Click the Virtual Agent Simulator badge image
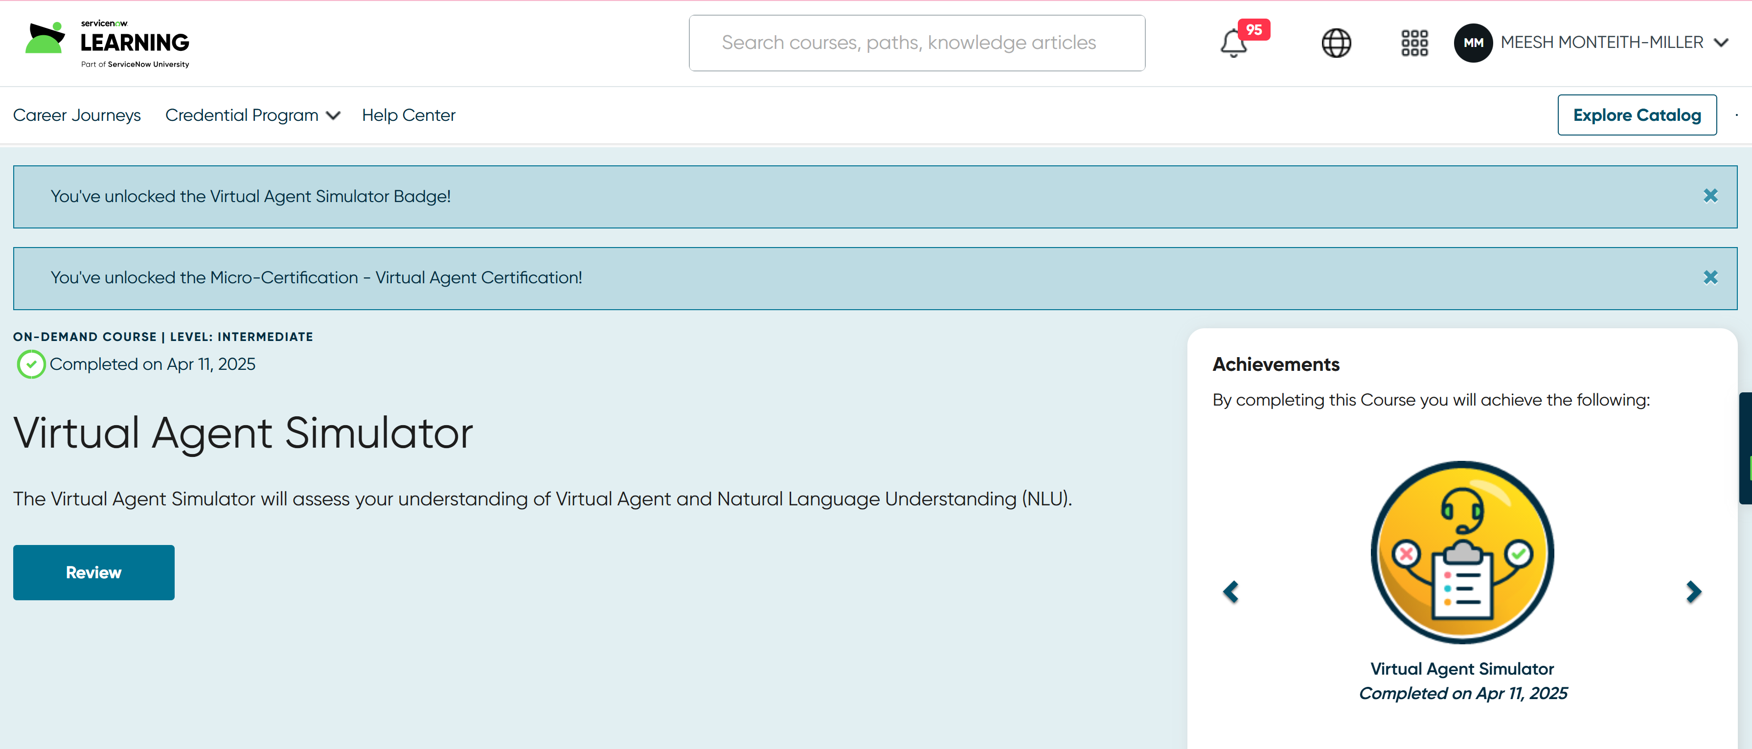This screenshot has width=1752, height=749. point(1461,552)
